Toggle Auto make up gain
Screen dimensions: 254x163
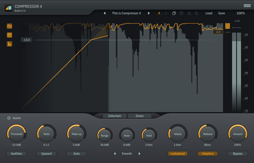pyautogui.click(x=77, y=154)
